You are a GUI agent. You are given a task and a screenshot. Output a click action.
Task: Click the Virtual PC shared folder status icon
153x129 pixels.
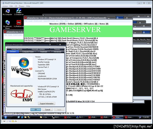tap(13, 121)
